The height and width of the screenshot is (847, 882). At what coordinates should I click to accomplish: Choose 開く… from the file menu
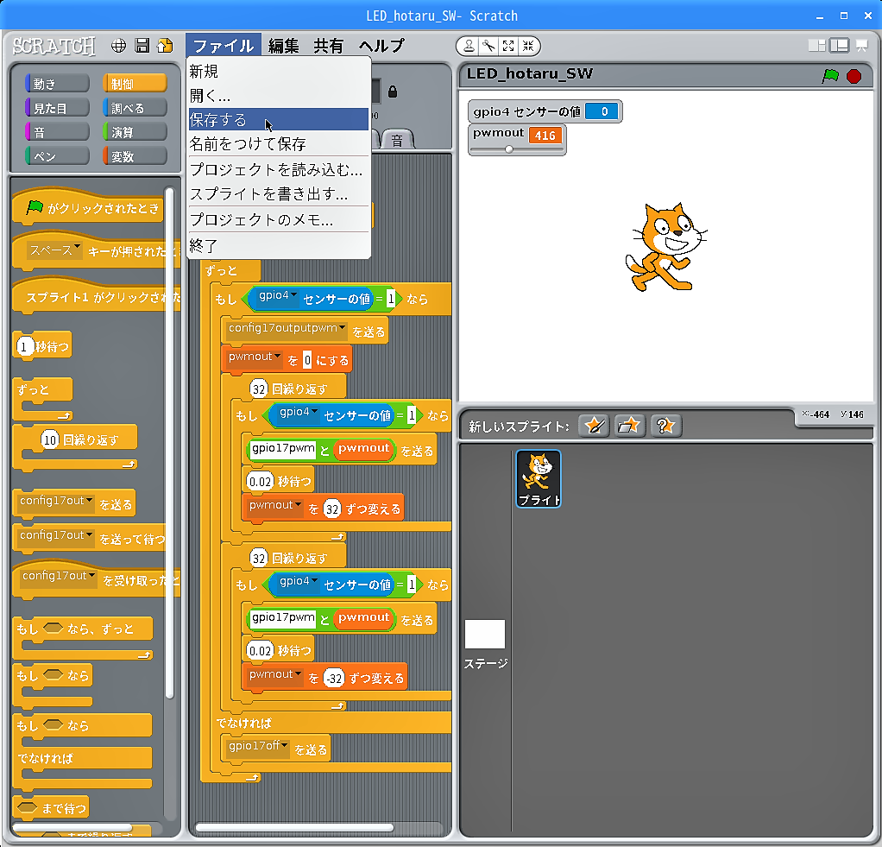(279, 96)
